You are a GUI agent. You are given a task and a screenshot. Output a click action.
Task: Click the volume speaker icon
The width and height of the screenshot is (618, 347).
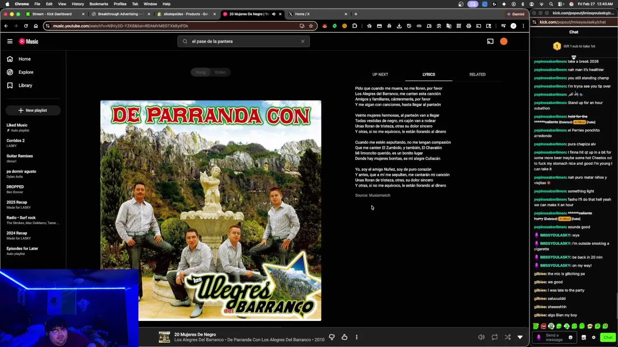(x=481, y=337)
